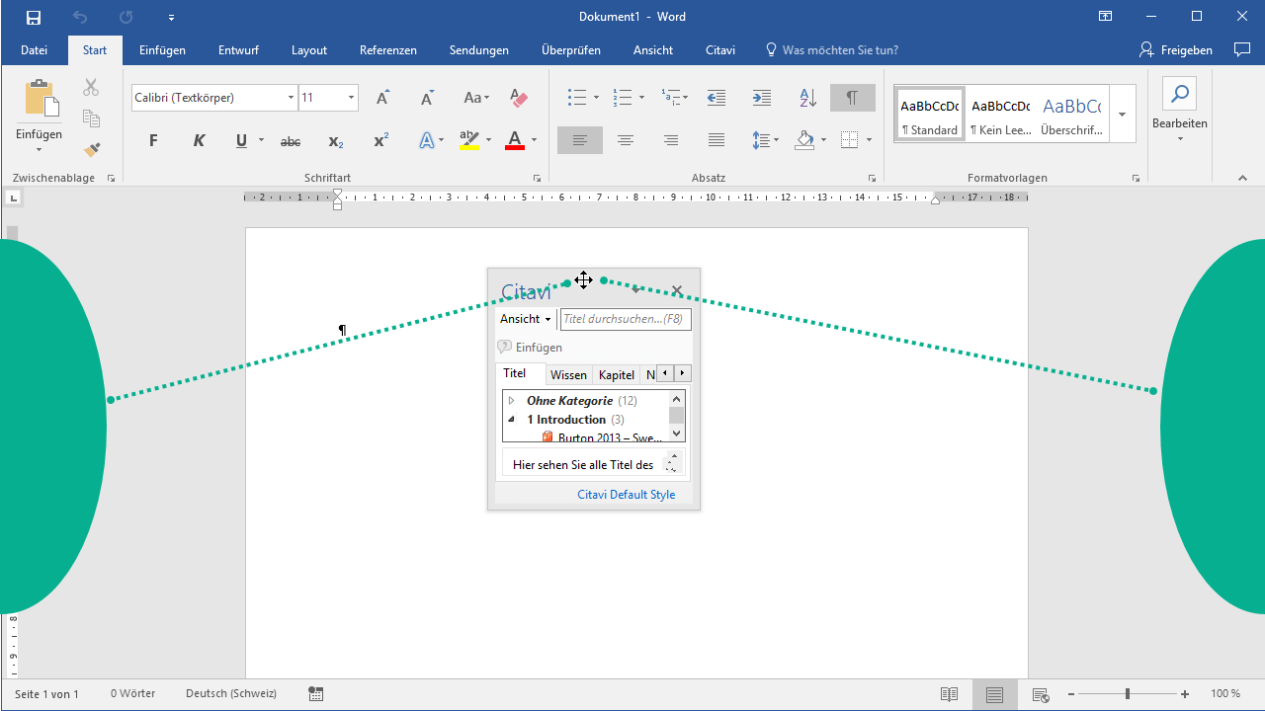Screen dimensions: 1265x711
Task: Increase the font size with the grow-font icon
Action: [382, 98]
